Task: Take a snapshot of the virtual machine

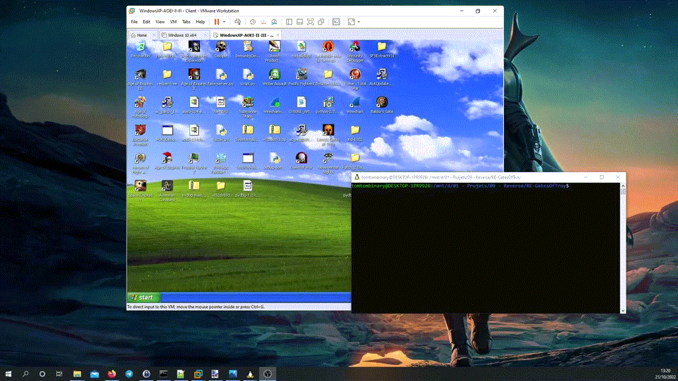Action: [x=252, y=22]
